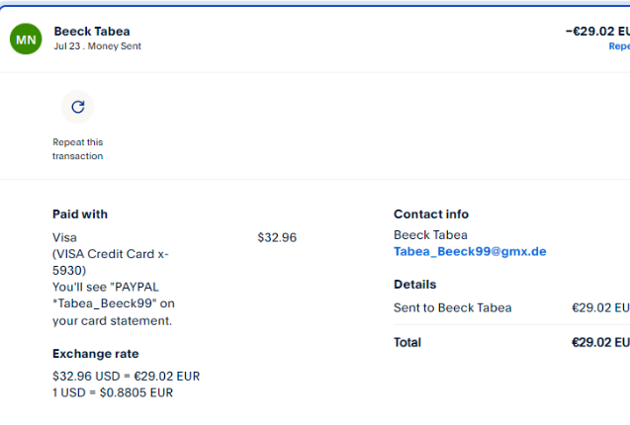Viewport: 630px width, 425px height.
Task: Click the PAYPAL *Tabea_Beeck99 card statement note
Action: 113,303
